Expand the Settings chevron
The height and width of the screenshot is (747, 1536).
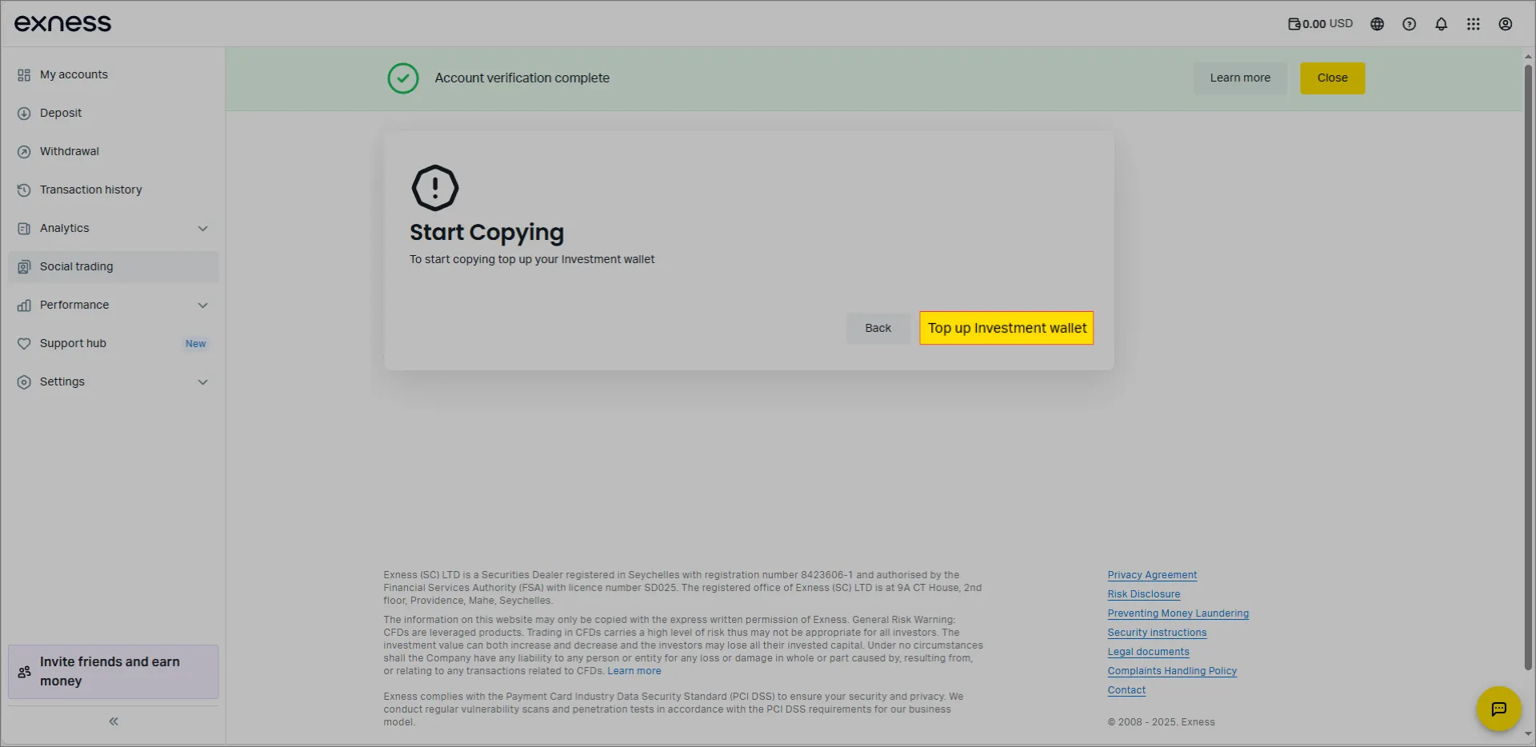(202, 381)
